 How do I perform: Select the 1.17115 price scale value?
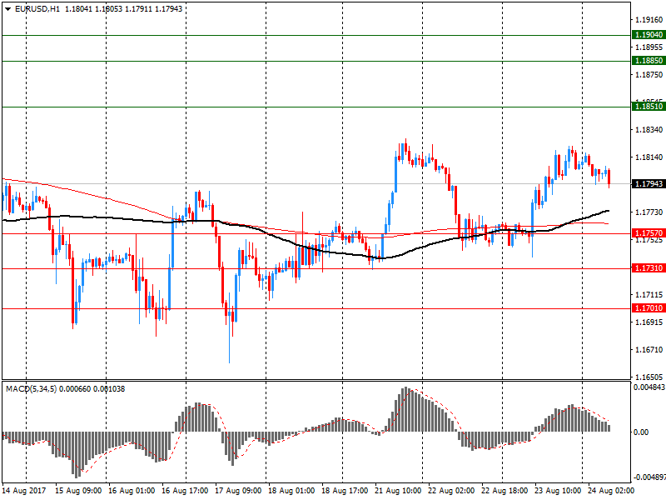pos(649,295)
